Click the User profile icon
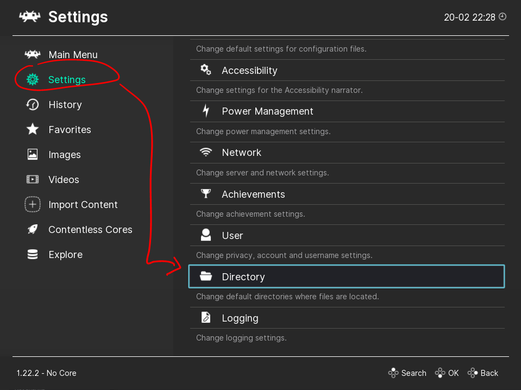This screenshot has width=521, height=390. [205, 235]
